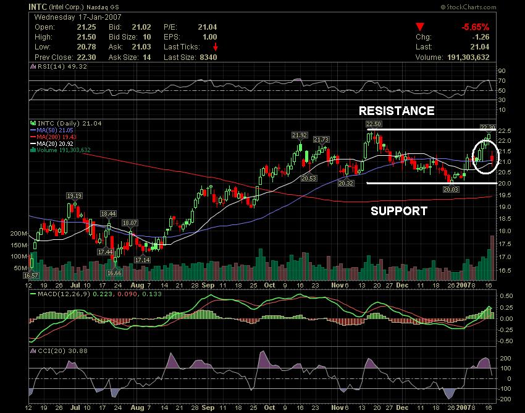This screenshot has width=525, height=413.
Task: Click the 16.5 price axis label
Action: pos(504,270)
